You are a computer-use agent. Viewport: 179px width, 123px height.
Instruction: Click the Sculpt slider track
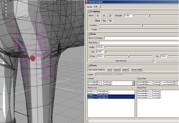tap(139, 29)
